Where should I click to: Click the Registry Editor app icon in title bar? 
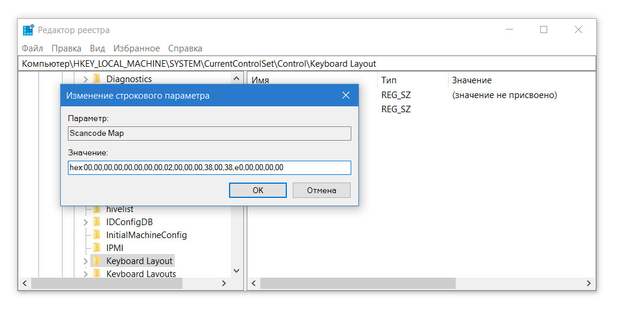click(28, 30)
